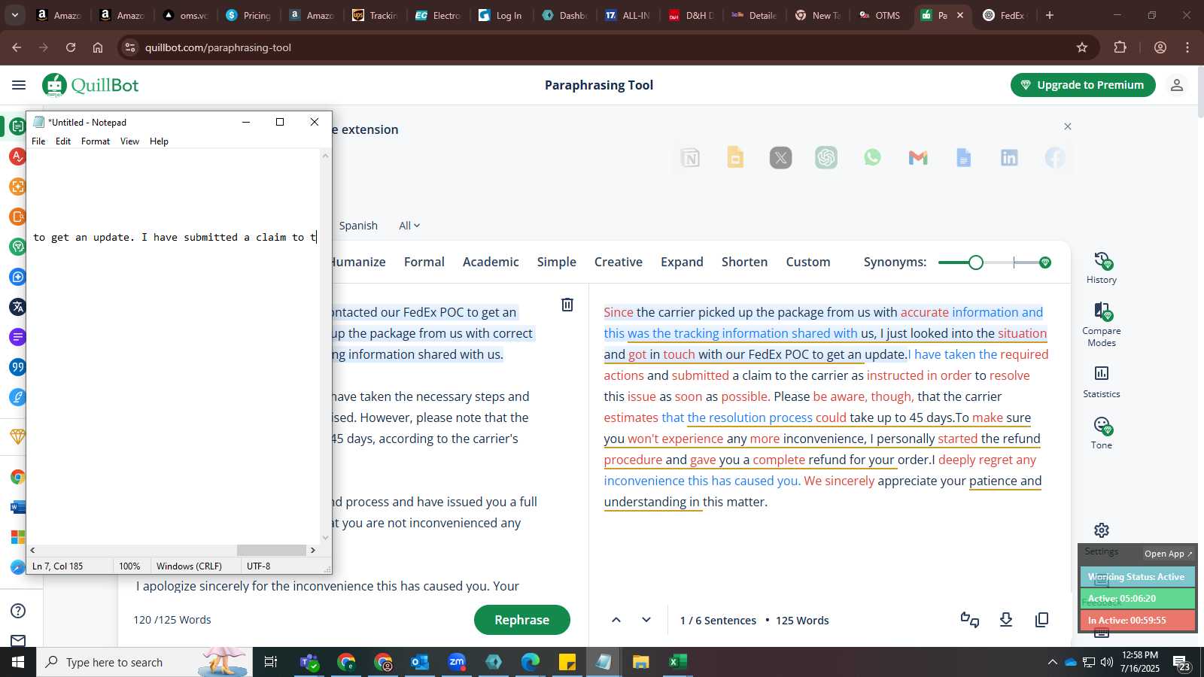
Task: Open the Notepad Format menu
Action: [x=96, y=141]
